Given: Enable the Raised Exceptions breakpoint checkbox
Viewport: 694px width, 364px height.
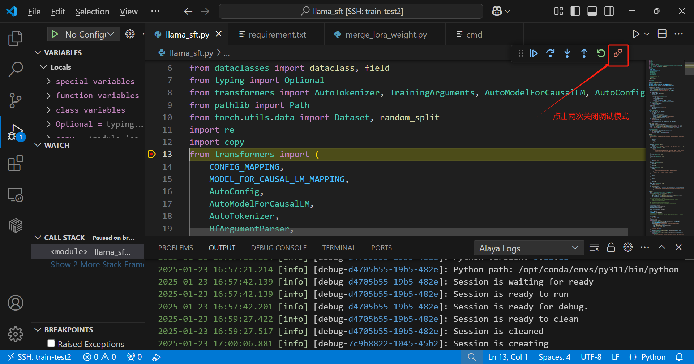Looking at the screenshot, I should 51,343.
